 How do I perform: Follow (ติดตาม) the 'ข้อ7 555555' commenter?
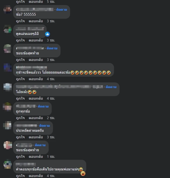[62, 10]
